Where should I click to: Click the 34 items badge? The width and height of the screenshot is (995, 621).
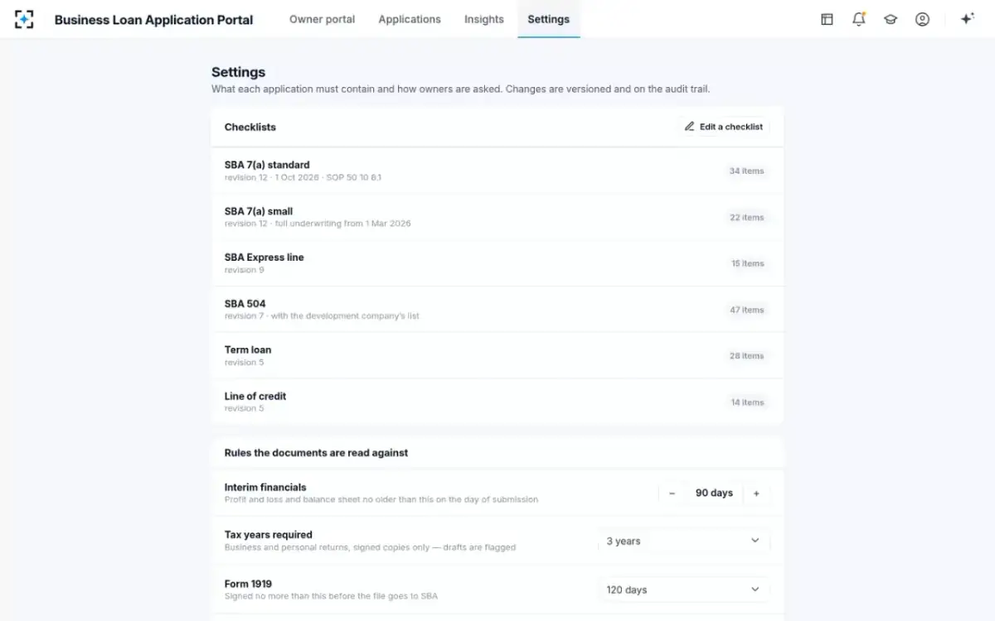746,171
